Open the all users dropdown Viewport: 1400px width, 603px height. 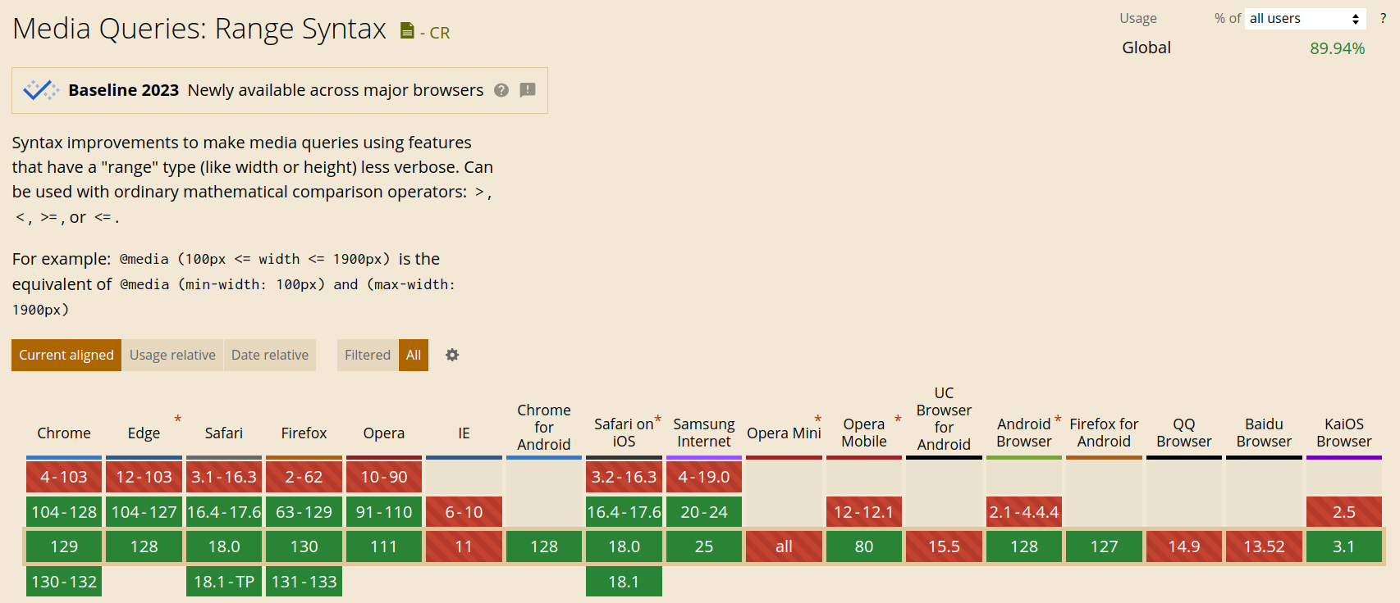(x=1305, y=18)
